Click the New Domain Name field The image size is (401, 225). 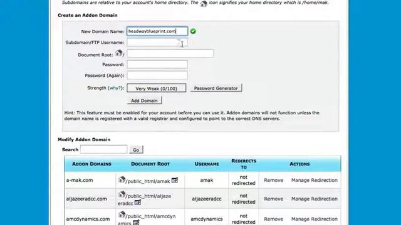click(157, 31)
